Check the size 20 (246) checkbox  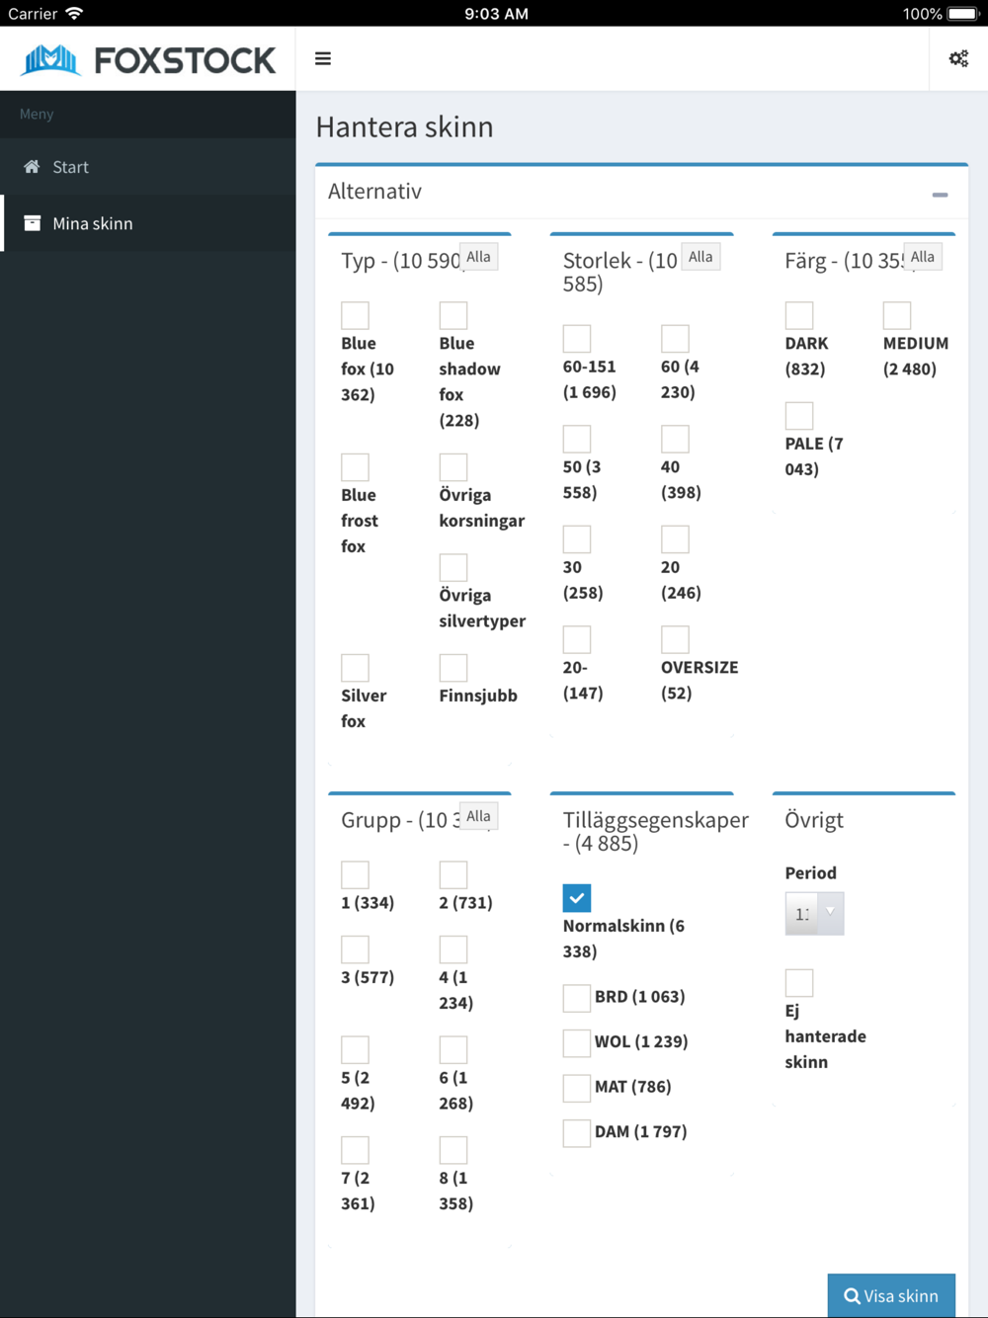tap(675, 539)
